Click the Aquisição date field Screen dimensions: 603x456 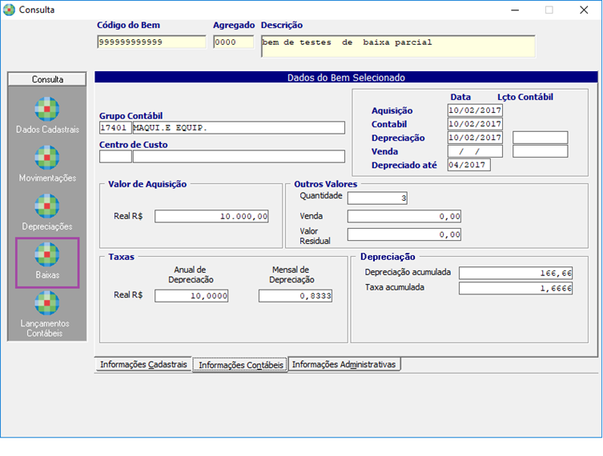(x=475, y=110)
